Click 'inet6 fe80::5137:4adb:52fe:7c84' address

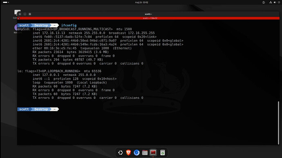pos(62,37)
